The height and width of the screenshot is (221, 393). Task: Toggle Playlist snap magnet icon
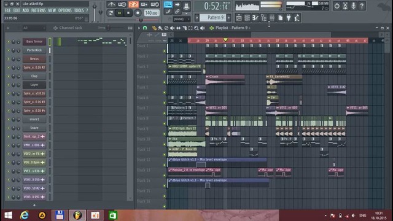point(145,28)
